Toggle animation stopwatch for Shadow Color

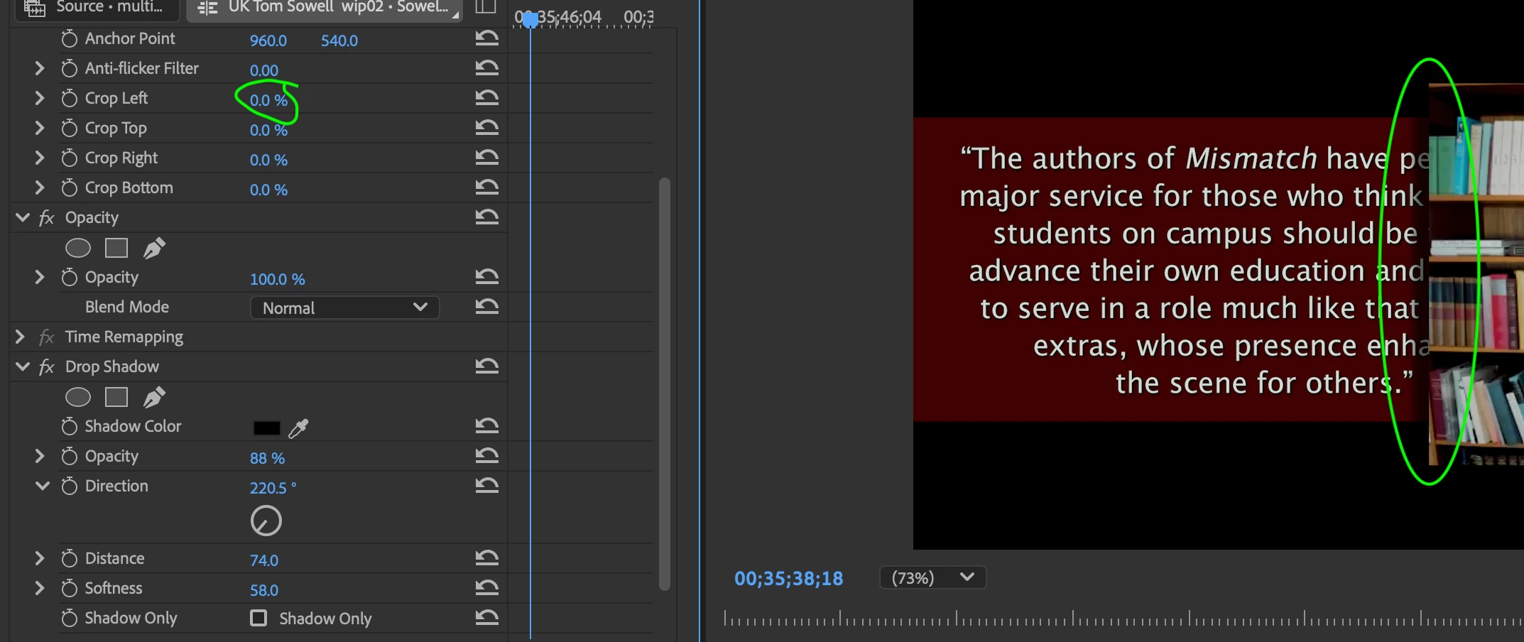point(69,426)
